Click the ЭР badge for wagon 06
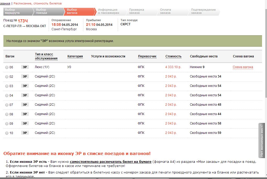 tap(25, 67)
